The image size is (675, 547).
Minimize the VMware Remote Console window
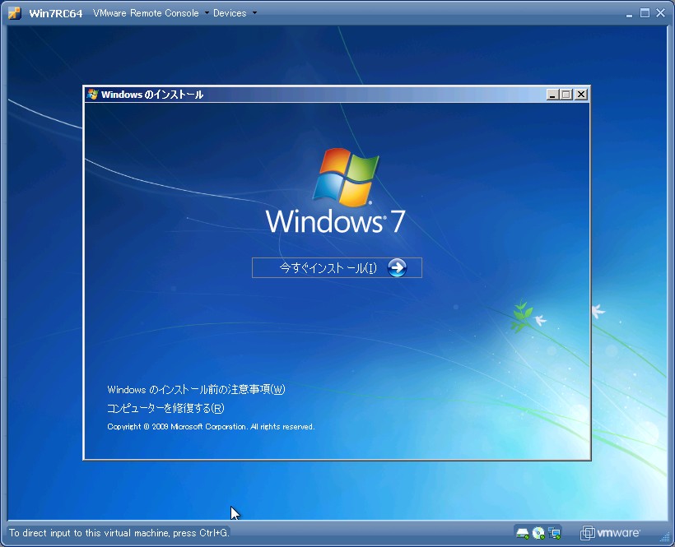coord(630,14)
